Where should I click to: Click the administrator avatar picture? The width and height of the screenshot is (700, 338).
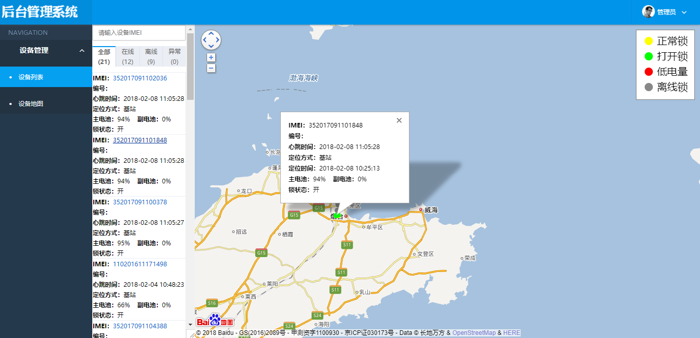coord(648,12)
